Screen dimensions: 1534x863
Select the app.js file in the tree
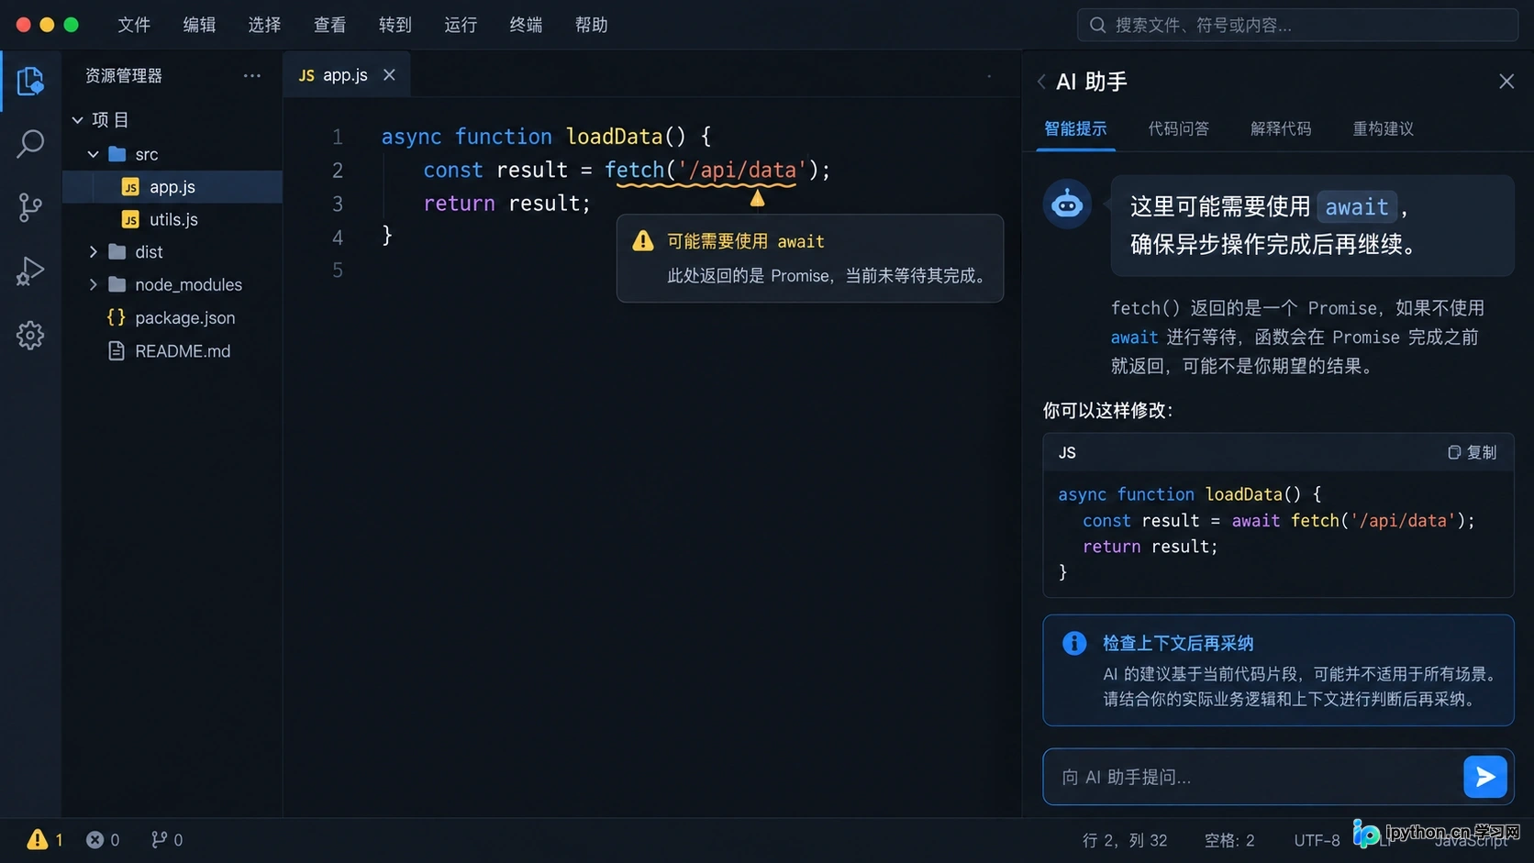[172, 187]
